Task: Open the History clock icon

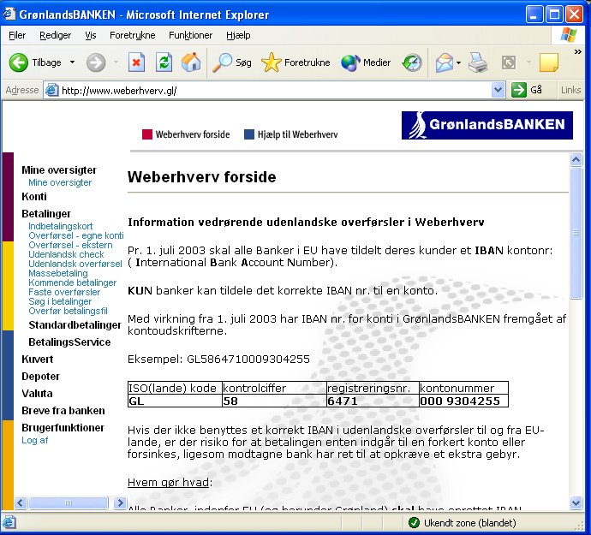Action: click(x=412, y=62)
